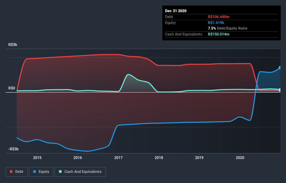Click Cash And Equivalents label in tooltip
Viewport: 286px width, 183px height.
pyautogui.click(x=184, y=34)
